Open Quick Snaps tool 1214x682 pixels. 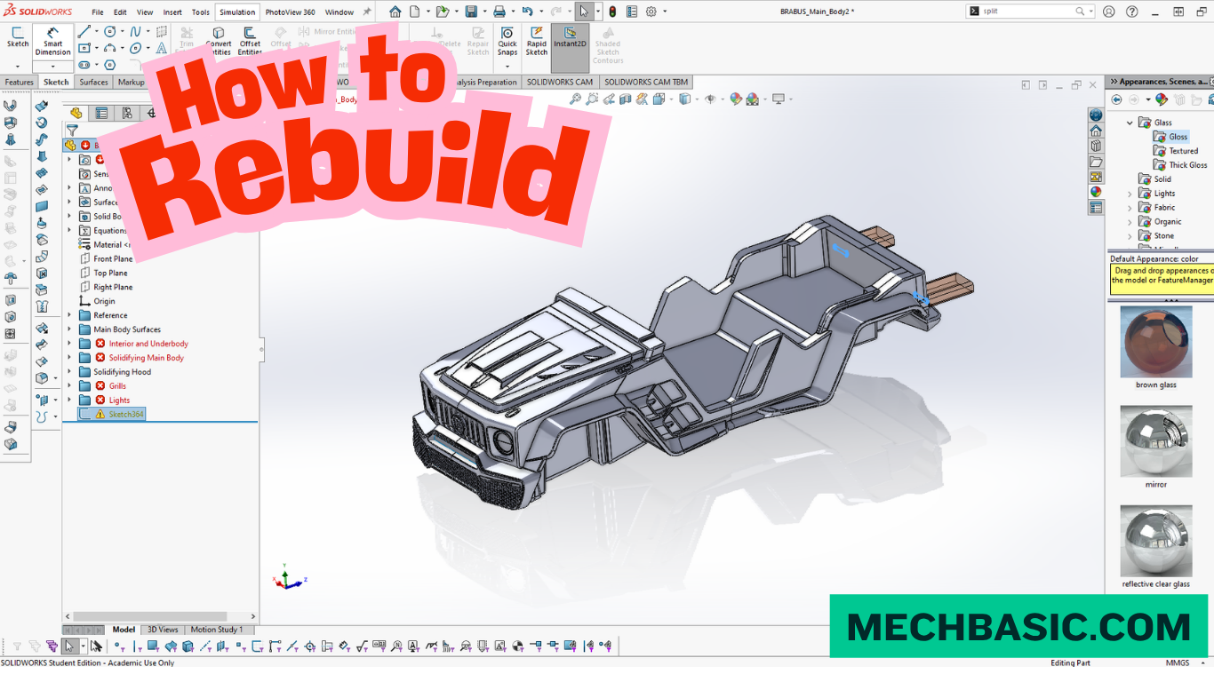pos(507,41)
